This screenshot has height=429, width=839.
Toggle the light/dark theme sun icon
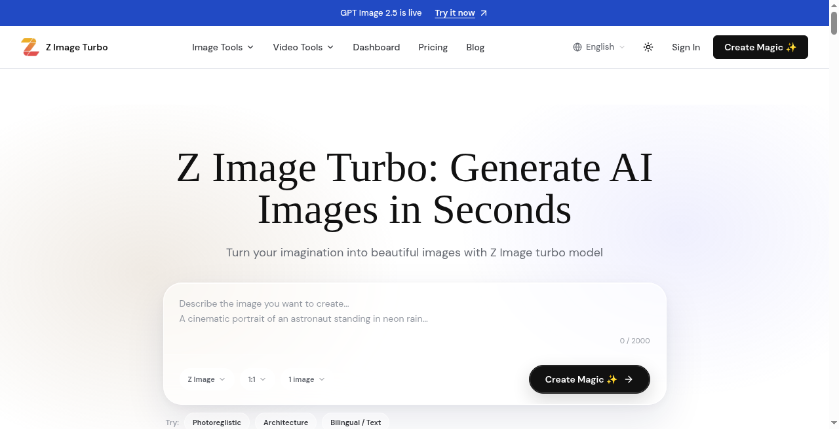pos(648,47)
